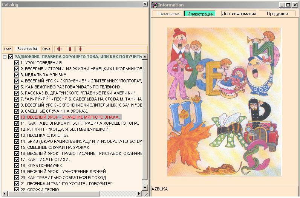Open the Доп. информация tab
The image size is (300, 198).
[x=239, y=14]
